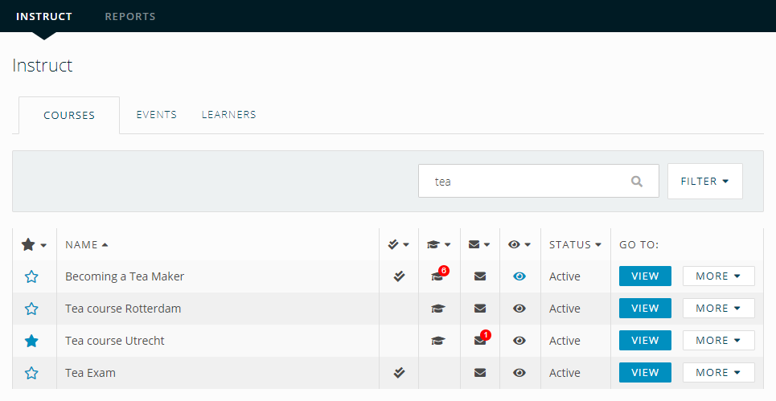Toggle eye visibility for Tea Exam
Image resolution: width=776 pixels, height=401 pixels.
point(519,373)
